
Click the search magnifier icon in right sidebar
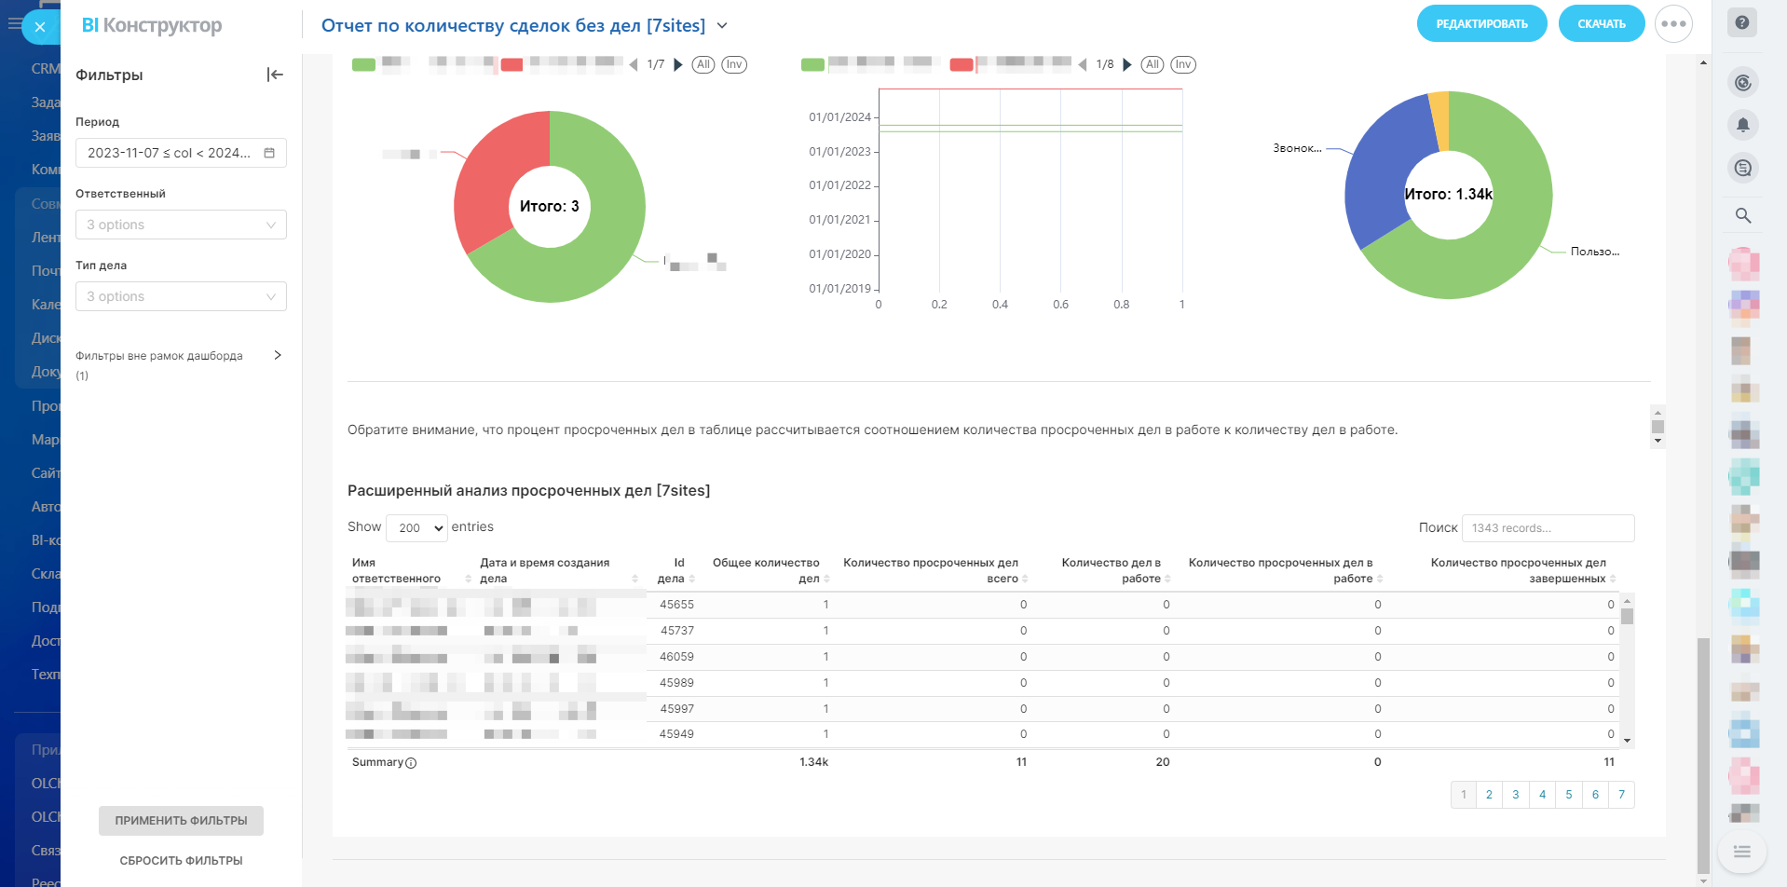1742,215
